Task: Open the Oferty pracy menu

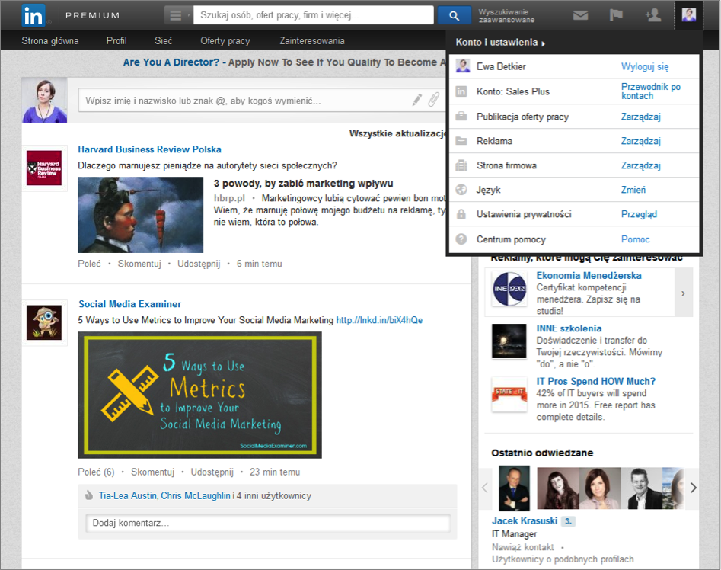Action: (x=225, y=41)
